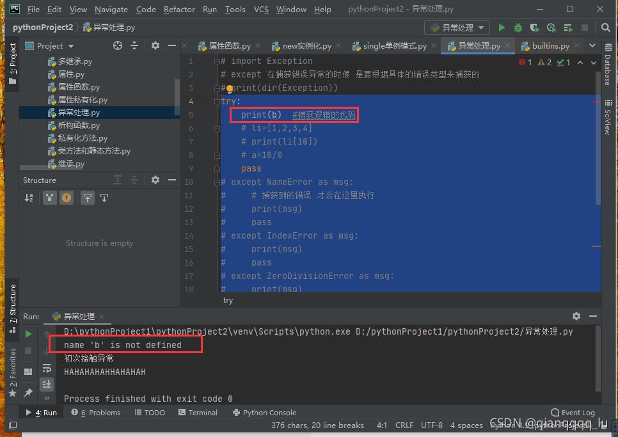Click the locate file crosshair in Project panel
This screenshot has height=437, width=618.
pos(117,45)
